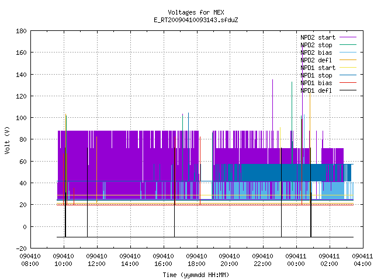Pick the red line sample beside NPD1 bias
374x280 pixels.
348,83
